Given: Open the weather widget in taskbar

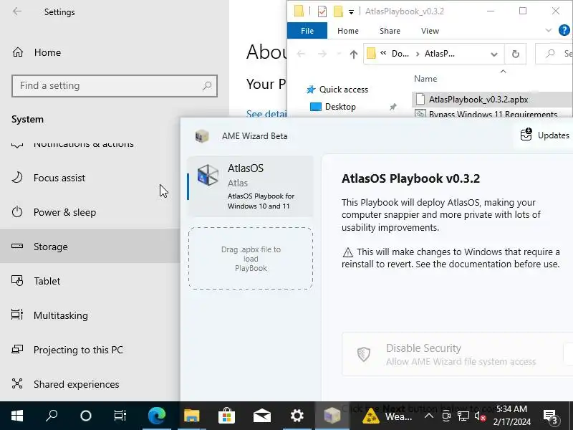Looking at the screenshot, I should [387, 416].
